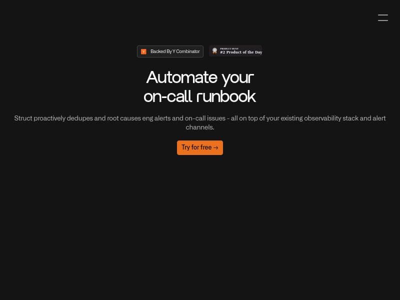Click the bottom line of the hamburger icon
Viewport: 400px width, 300px height.
(x=382, y=21)
